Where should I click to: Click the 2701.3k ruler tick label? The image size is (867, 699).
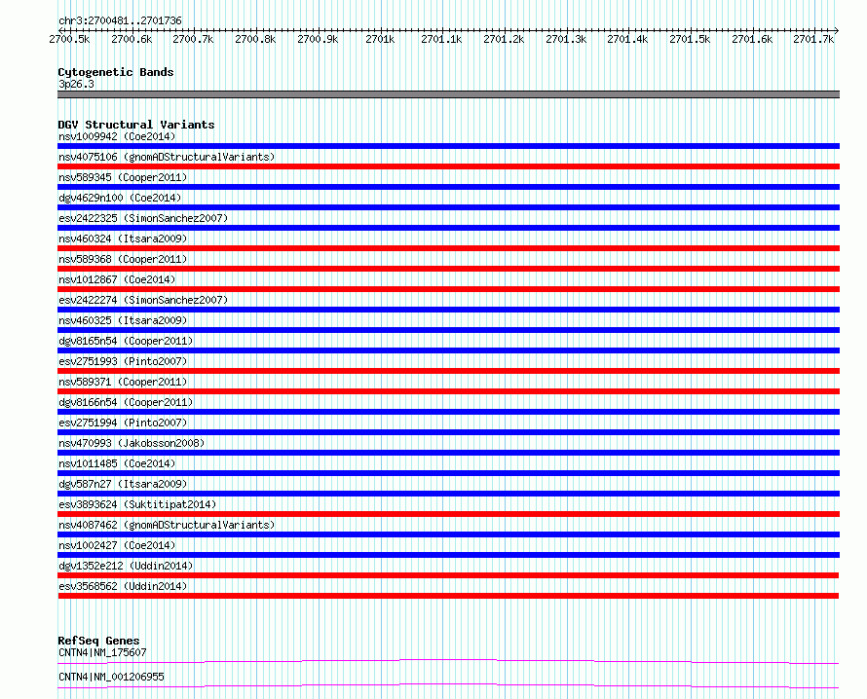coord(566,39)
